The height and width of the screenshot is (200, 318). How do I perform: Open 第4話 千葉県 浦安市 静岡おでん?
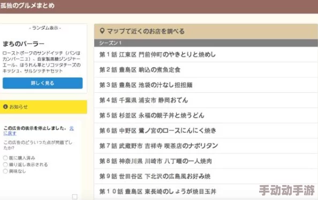[206, 100]
